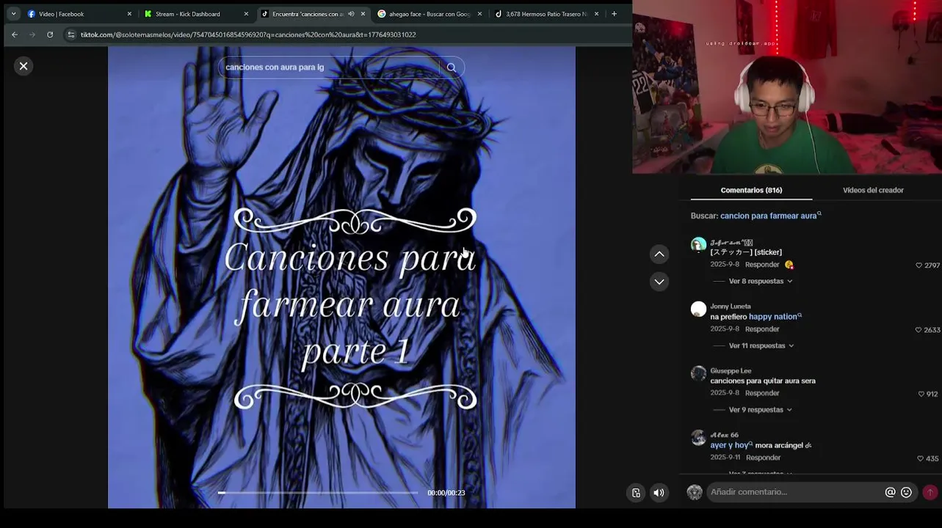Image resolution: width=942 pixels, height=528 pixels.
Task: View site information icon in address bar
Action: point(70,34)
